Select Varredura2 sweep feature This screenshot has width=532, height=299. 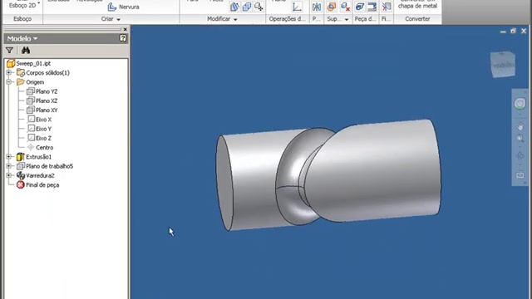coord(40,175)
